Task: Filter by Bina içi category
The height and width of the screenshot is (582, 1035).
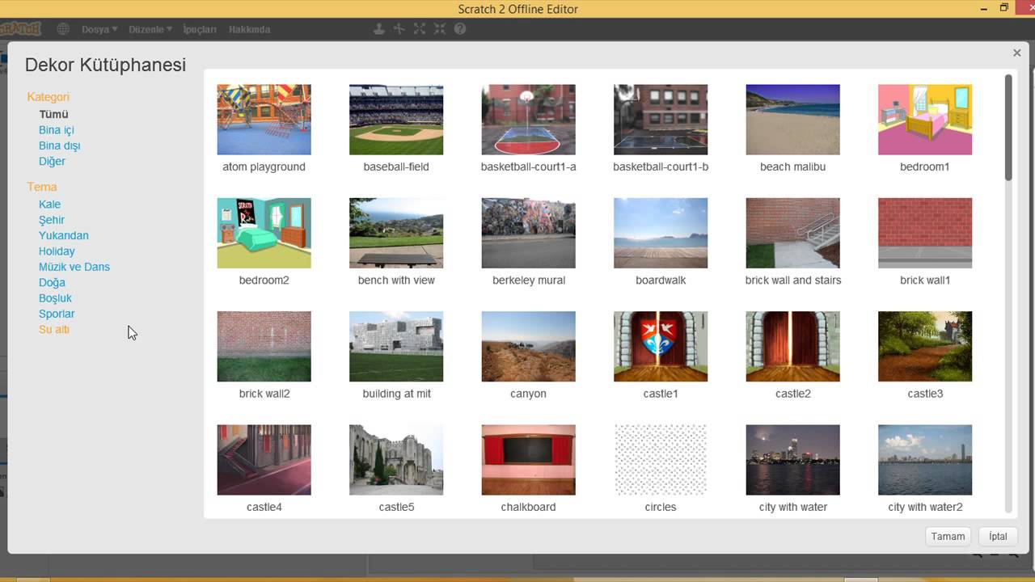Action: [57, 130]
